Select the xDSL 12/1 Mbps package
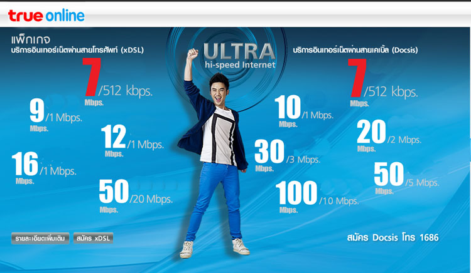This screenshot has width=471, height=273. click(x=133, y=141)
